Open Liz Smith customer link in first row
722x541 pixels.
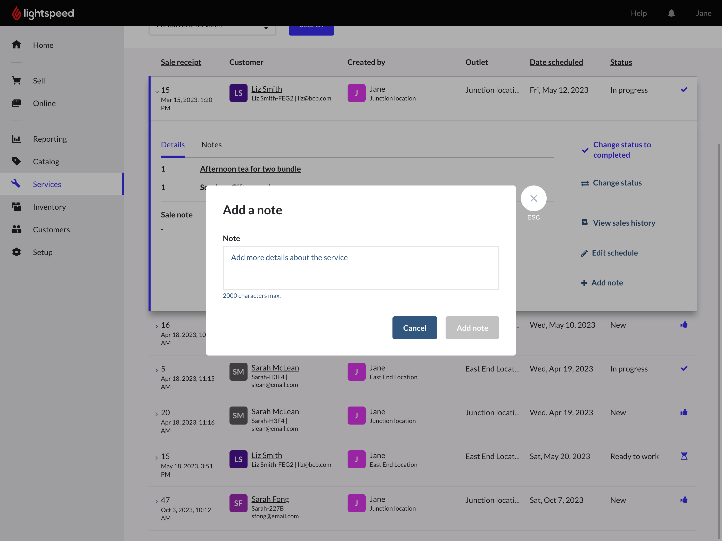(267, 89)
